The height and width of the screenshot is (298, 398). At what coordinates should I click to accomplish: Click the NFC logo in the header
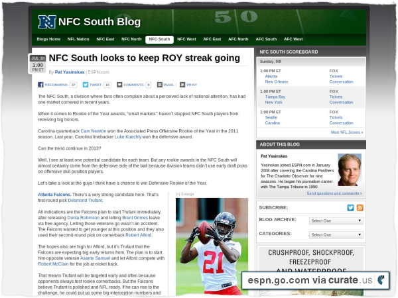point(47,22)
